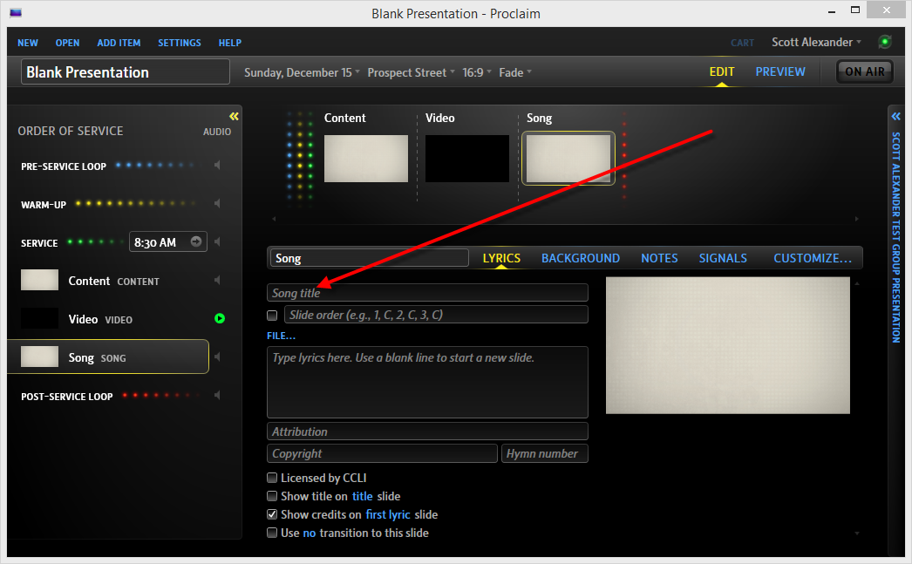Switch to the LYRICS tab
The image size is (912, 564).
click(501, 258)
